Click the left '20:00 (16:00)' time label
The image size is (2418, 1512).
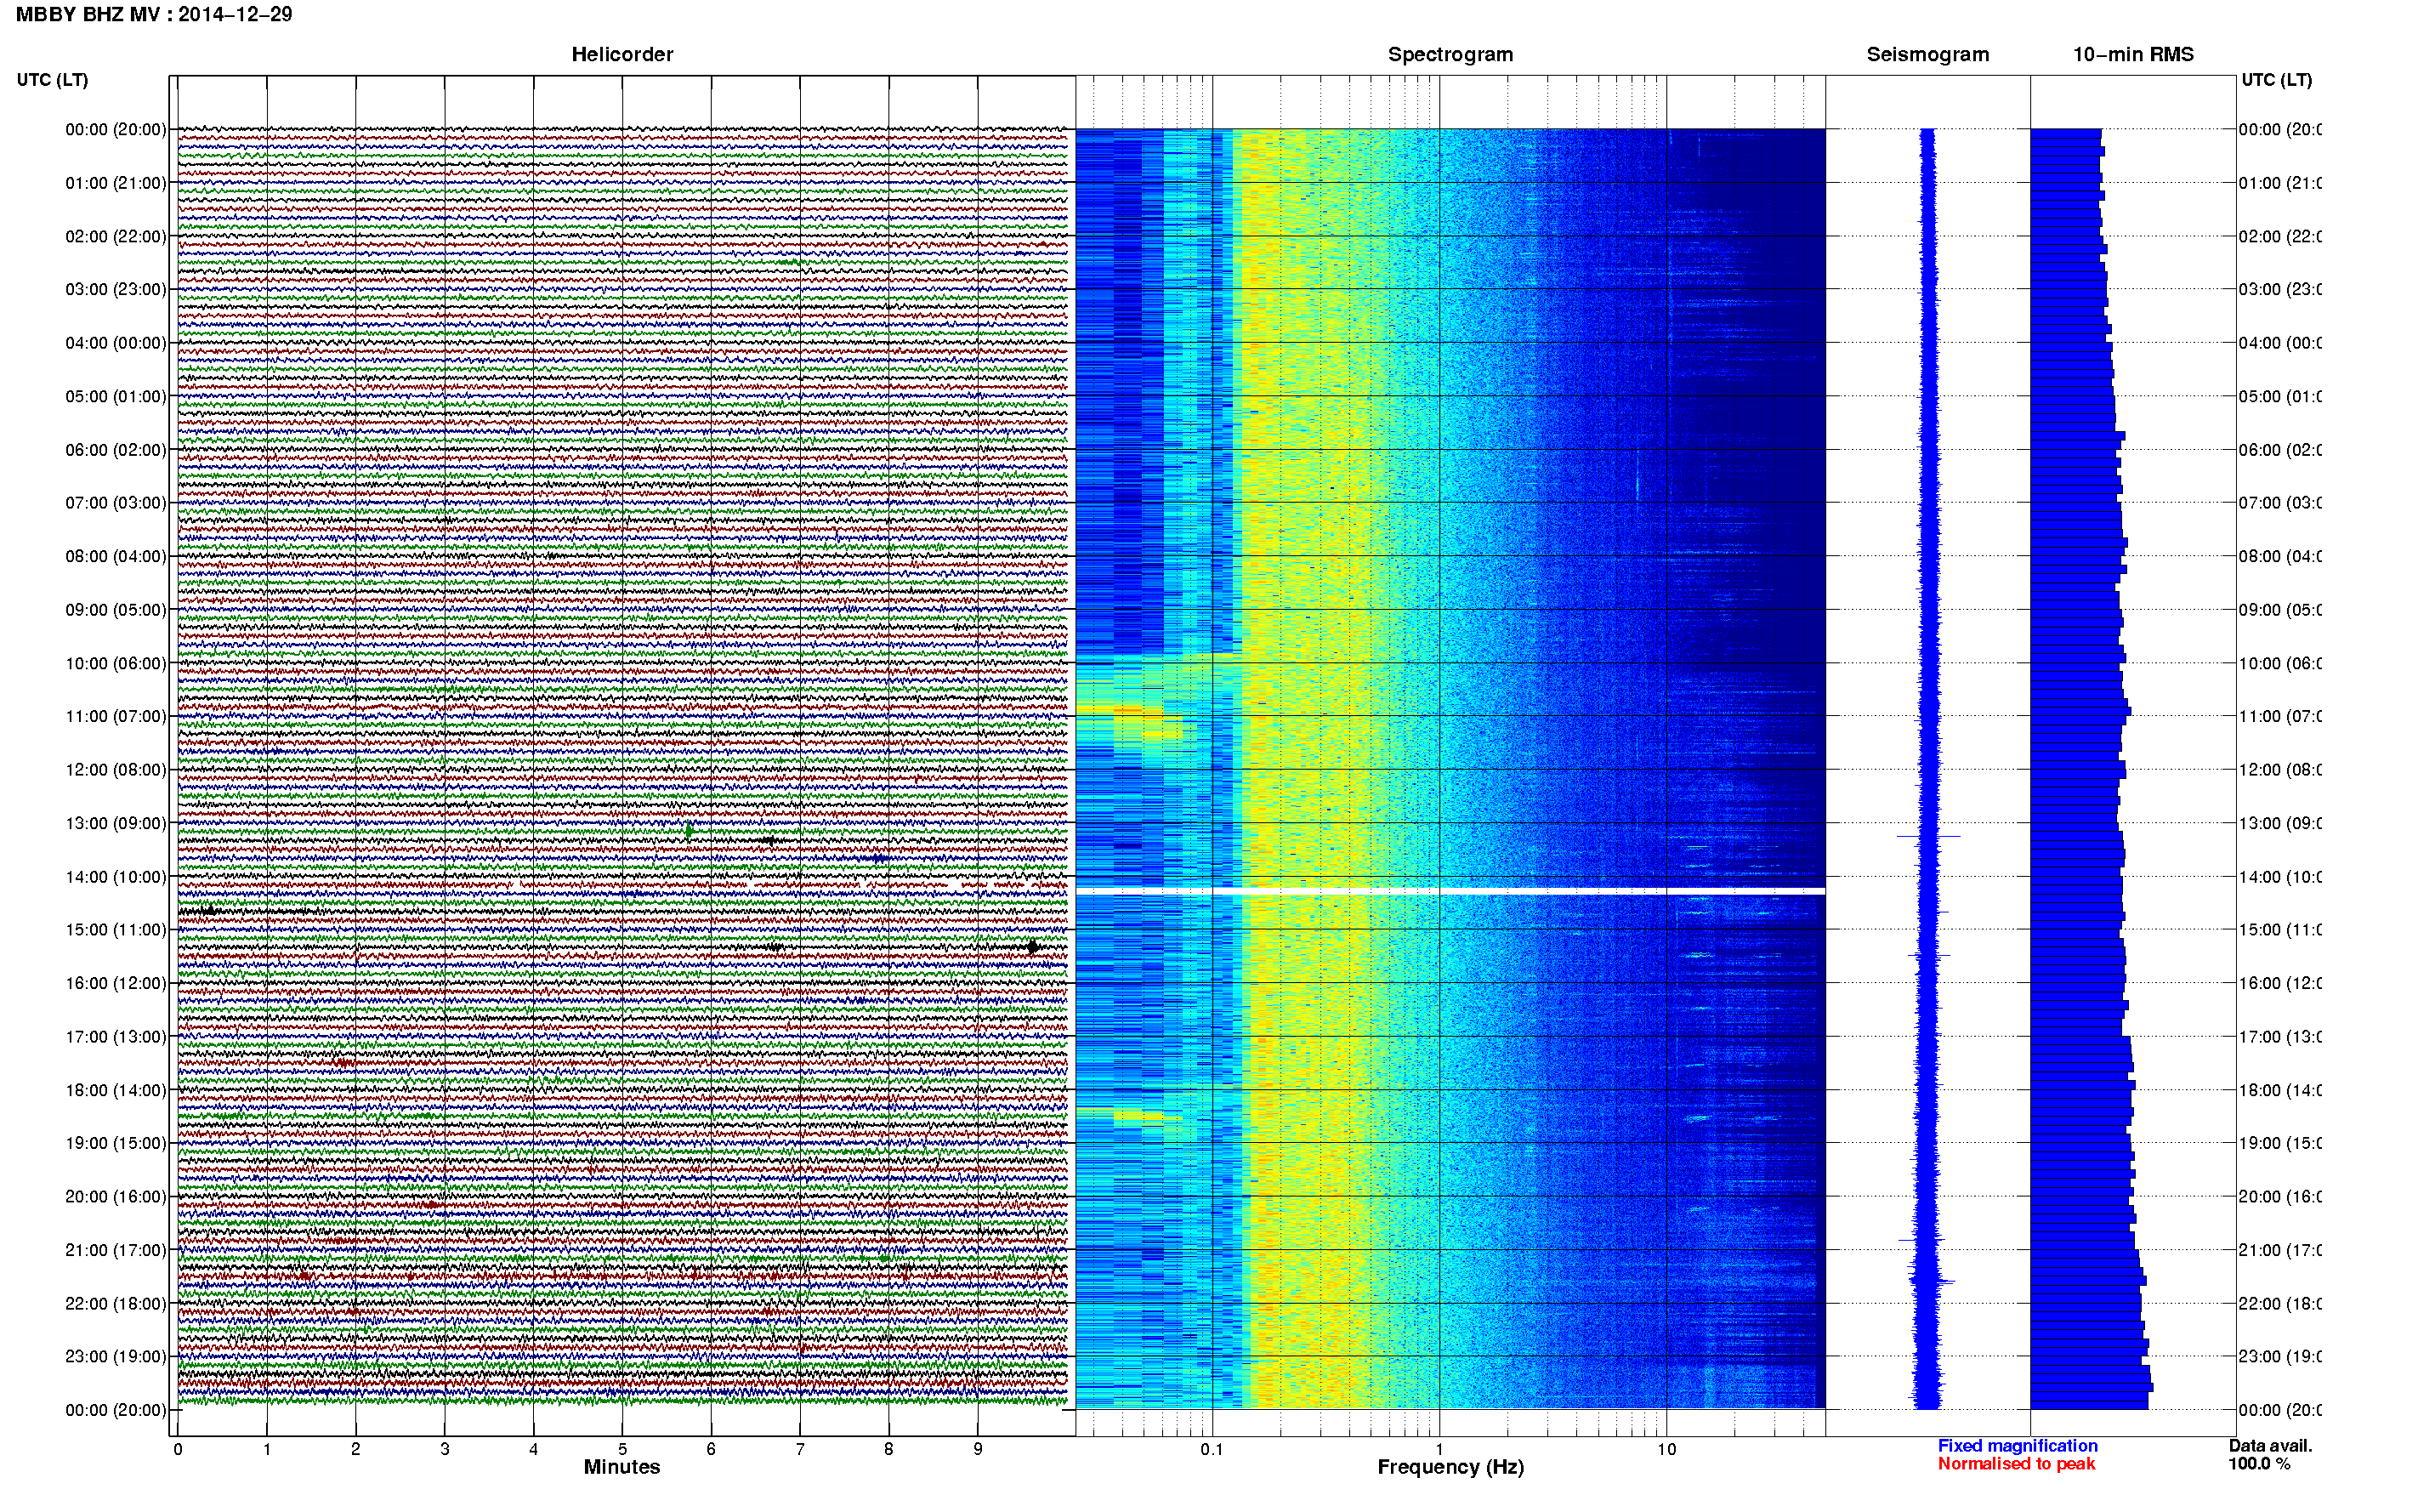tap(116, 1196)
